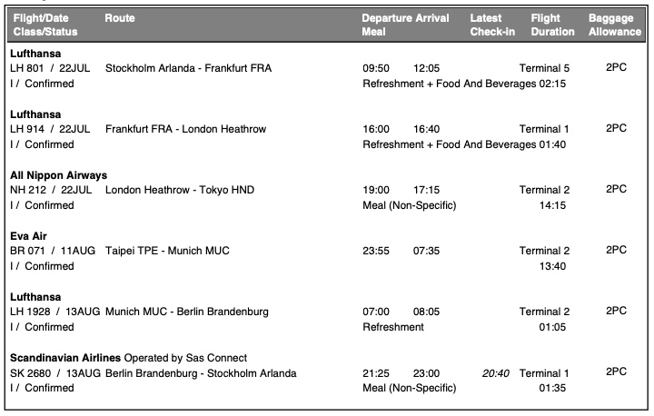Click flight number SK 2680

coord(30,373)
